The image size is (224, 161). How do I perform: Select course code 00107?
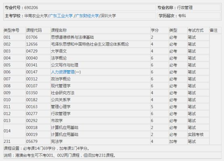32,86
